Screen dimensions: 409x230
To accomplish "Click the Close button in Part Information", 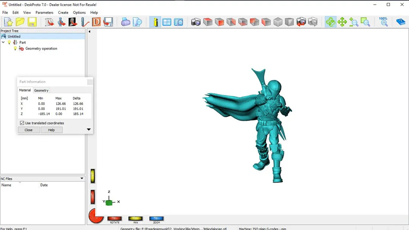I will pyautogui.click(x=28, y=130).
